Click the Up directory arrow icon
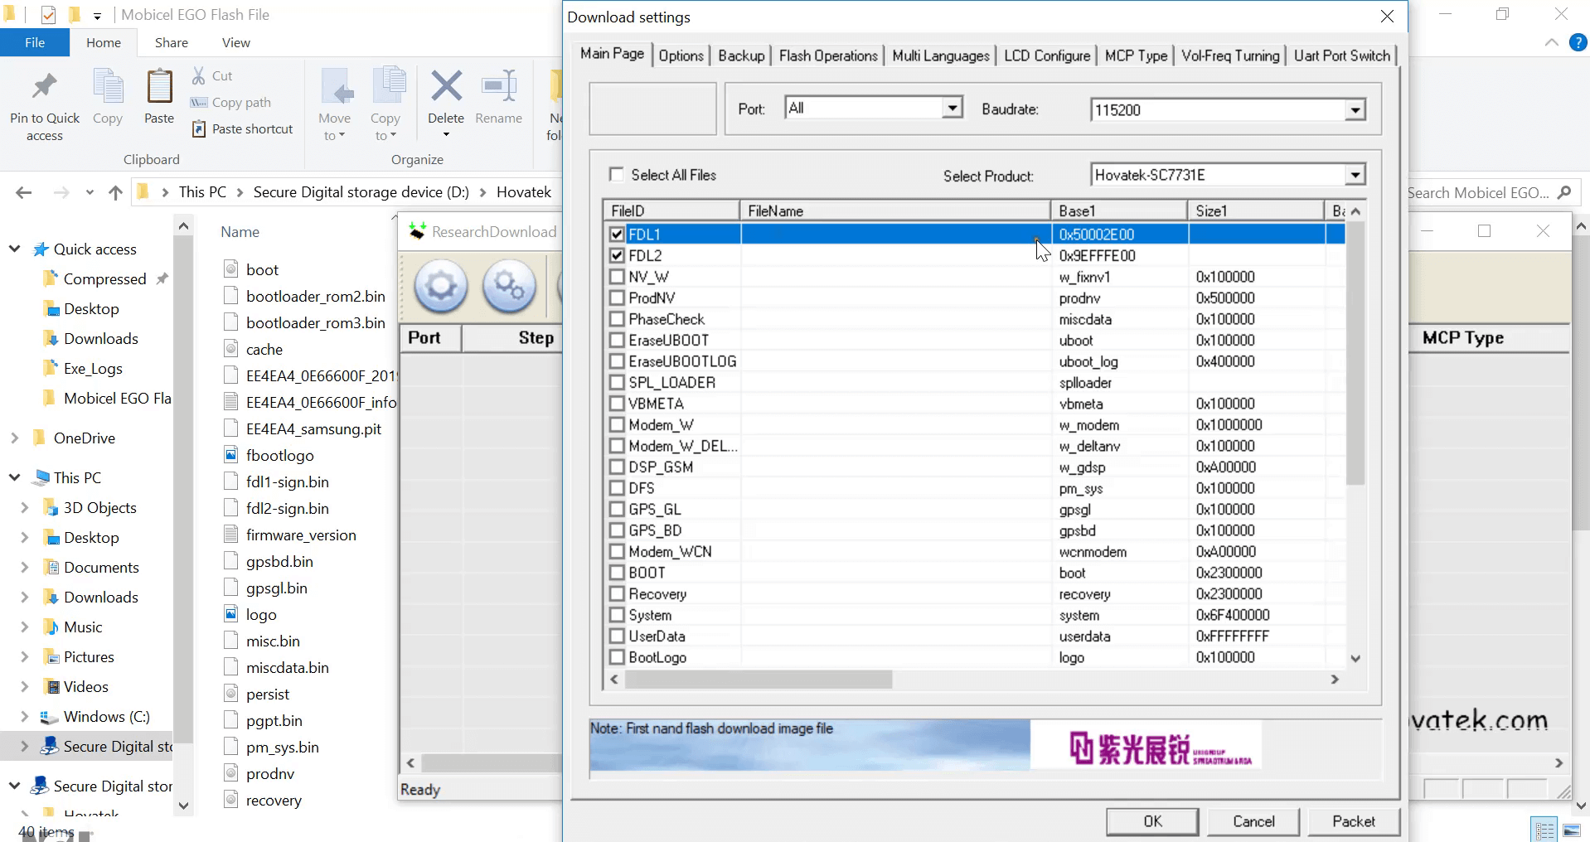The image size is (1590, 842). pos(115,193)
